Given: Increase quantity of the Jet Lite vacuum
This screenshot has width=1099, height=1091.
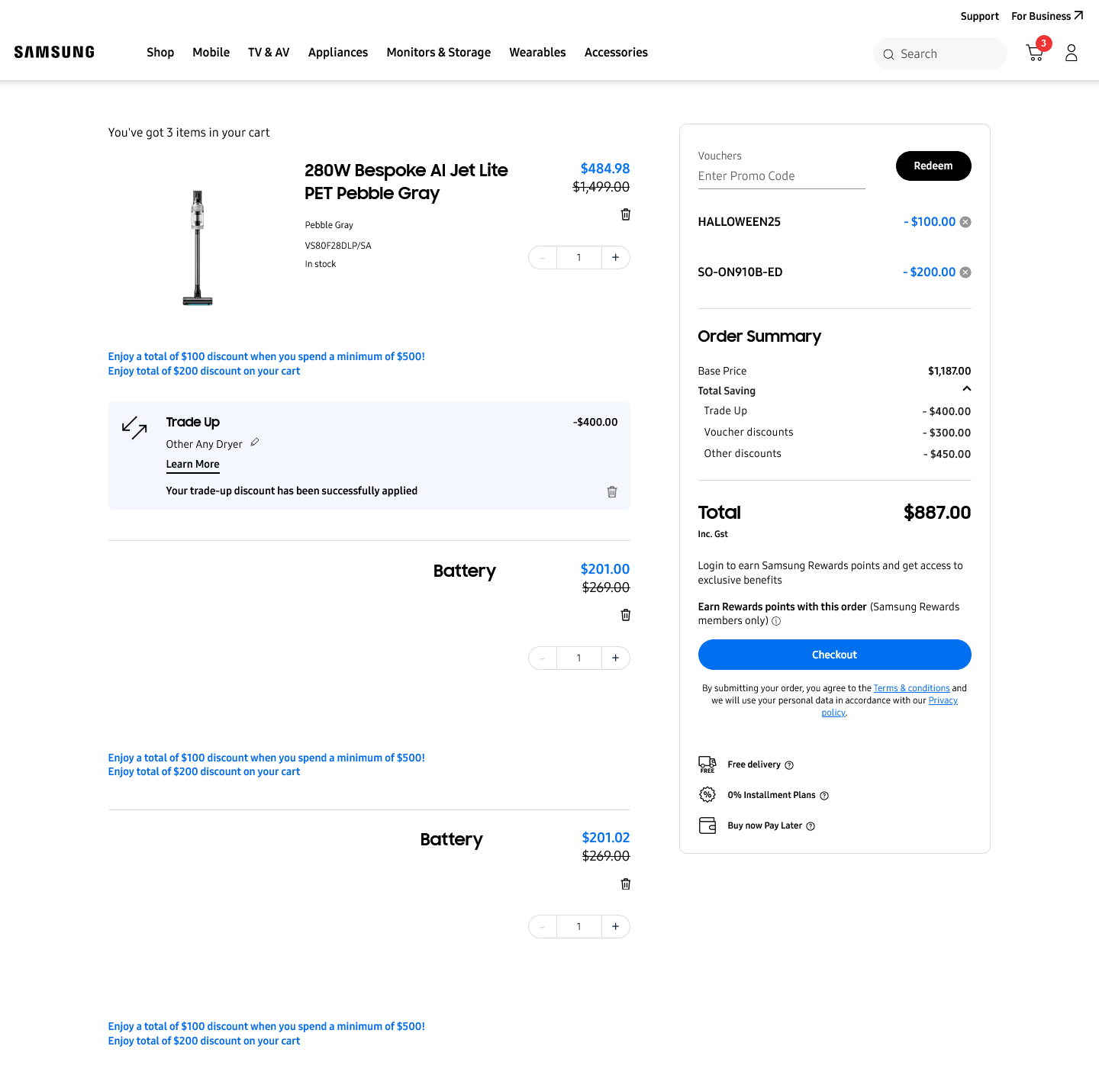Looking at the screenshot, I should pos(615,258).
